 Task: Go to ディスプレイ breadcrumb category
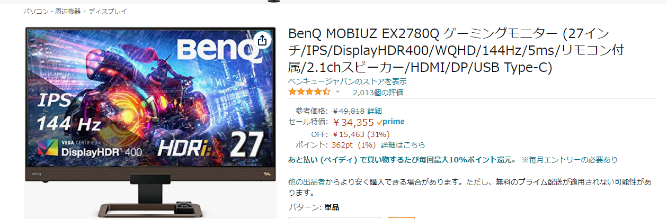click(x=108, y=11)
